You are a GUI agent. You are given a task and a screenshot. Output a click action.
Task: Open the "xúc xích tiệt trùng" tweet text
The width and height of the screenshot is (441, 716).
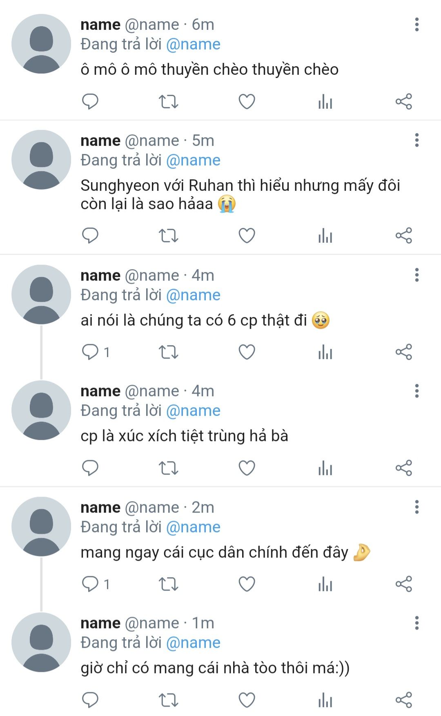(184, 436)
